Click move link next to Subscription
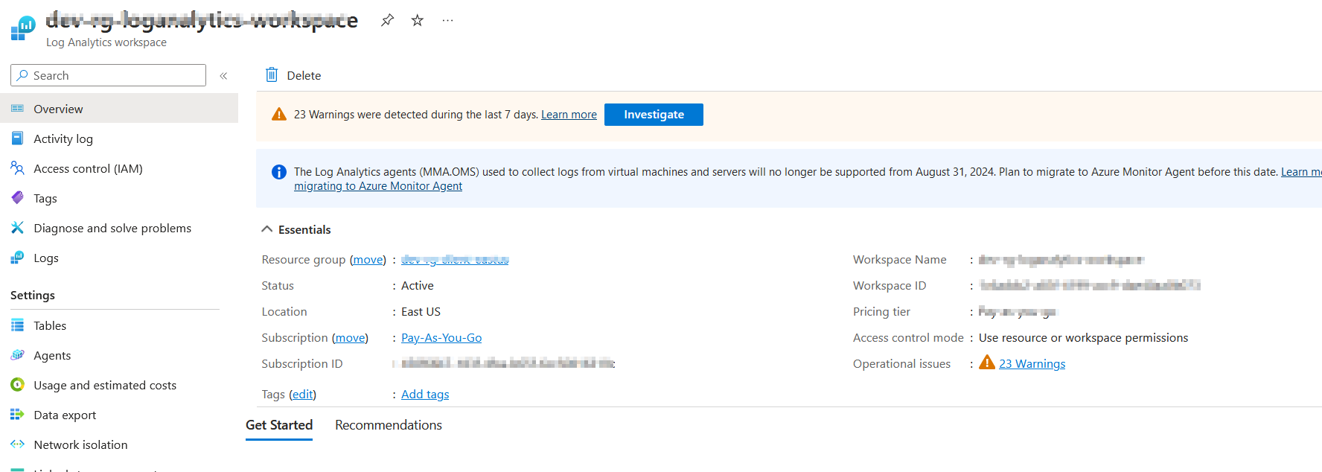This screenshot has height=472, width=1322. [x=350, y=338]
